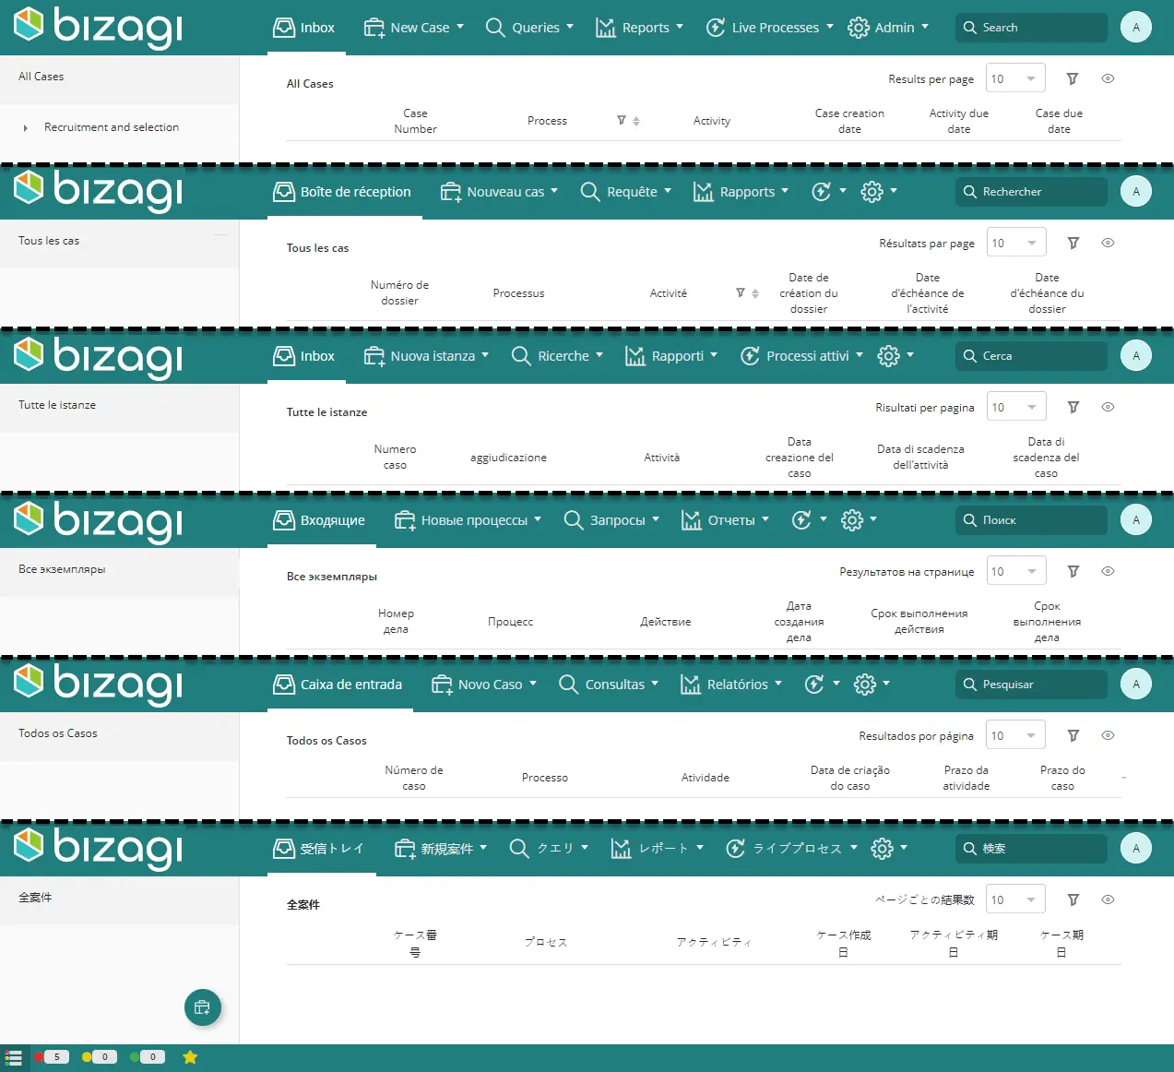1174x1072 pixels.
Task: Open the "Входящие" inbox tab
Action: point(322,520)
